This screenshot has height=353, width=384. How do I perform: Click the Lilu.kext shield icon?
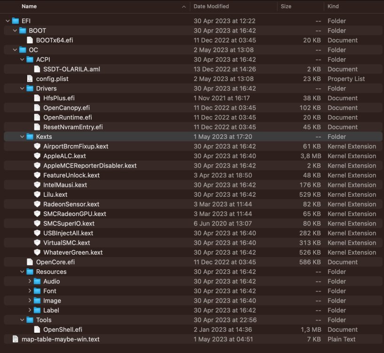pyautogui.click(x=37, y=194)
